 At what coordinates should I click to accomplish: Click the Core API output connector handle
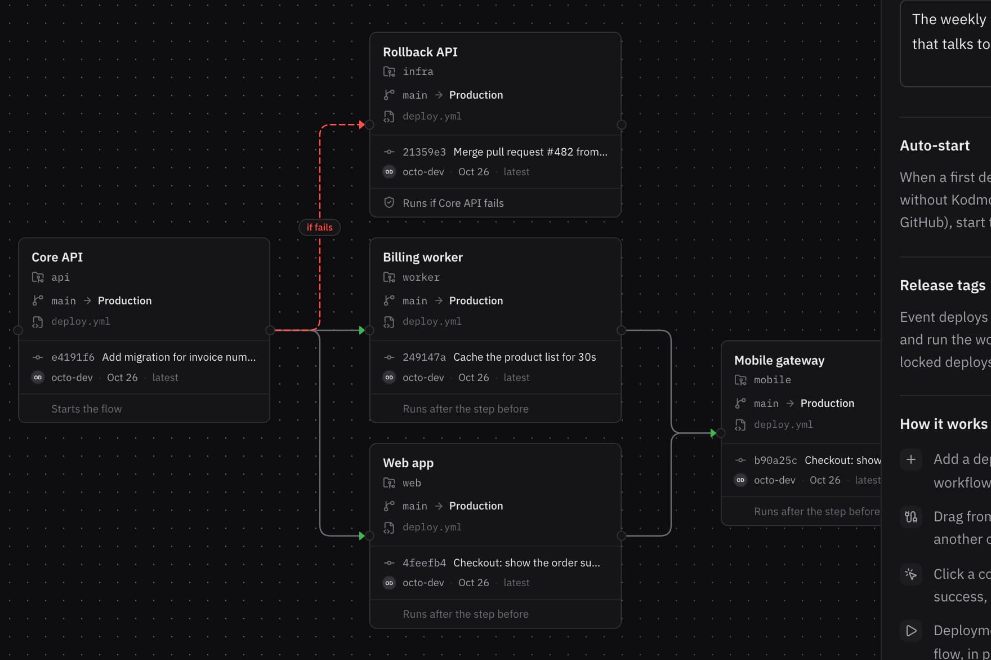tap(270, 330)
